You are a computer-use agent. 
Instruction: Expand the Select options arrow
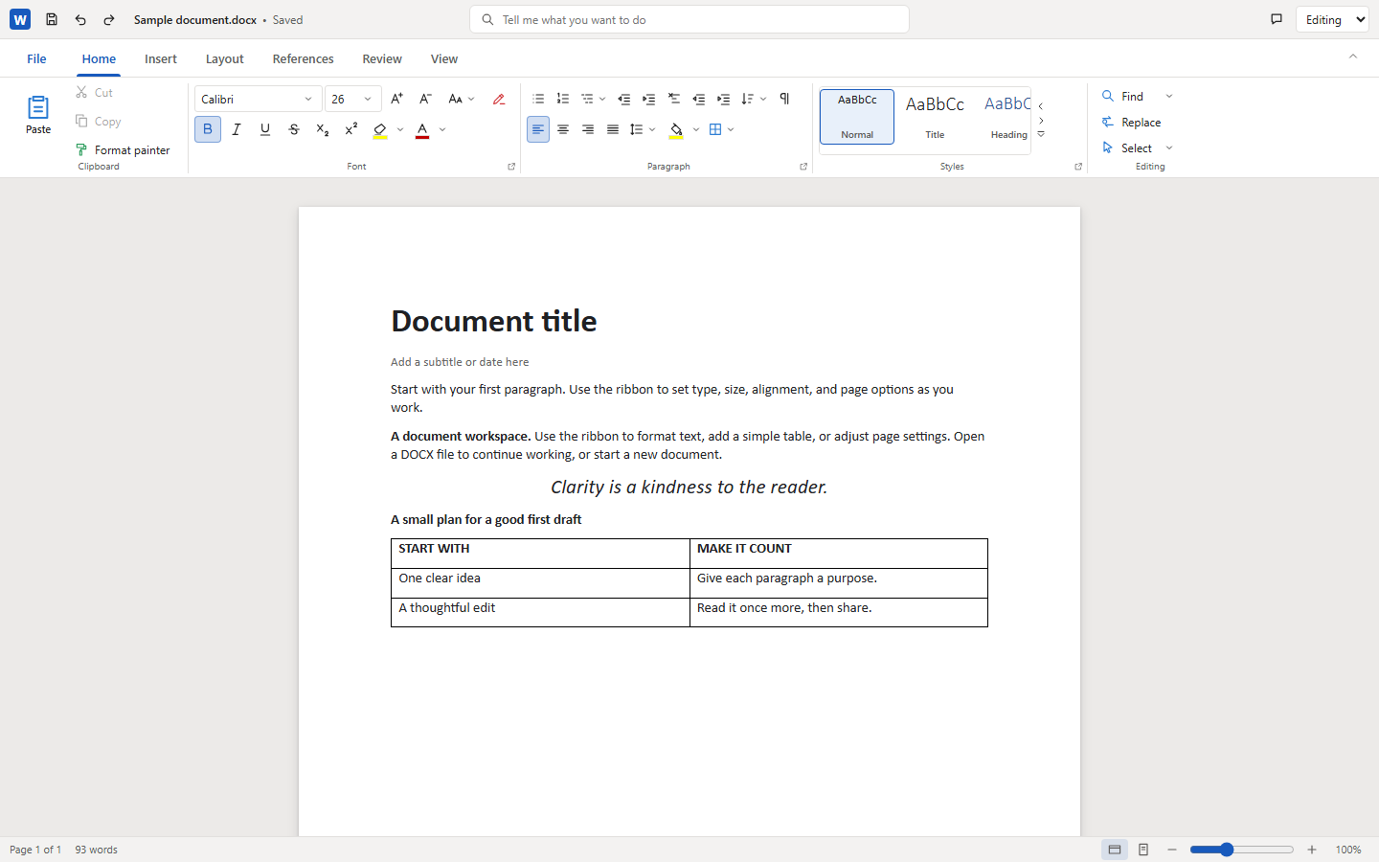[1169, 147]
